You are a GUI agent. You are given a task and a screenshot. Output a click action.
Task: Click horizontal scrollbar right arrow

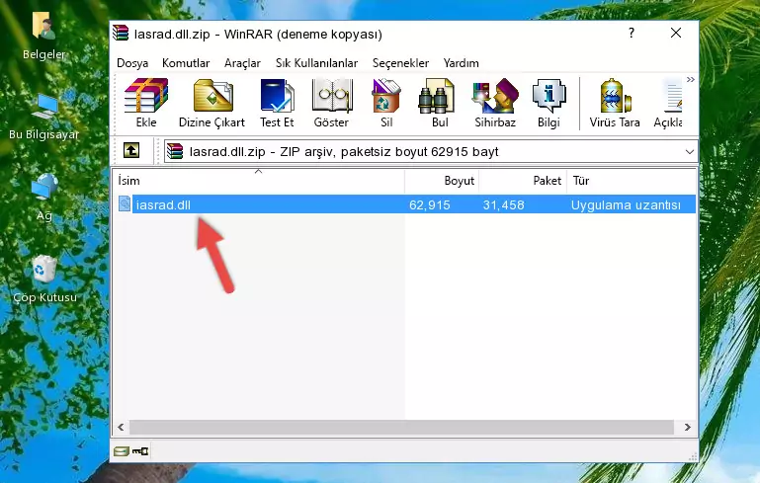tap(687, 427)
